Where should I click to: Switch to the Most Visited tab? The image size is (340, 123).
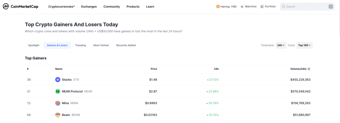pos(101,45)
